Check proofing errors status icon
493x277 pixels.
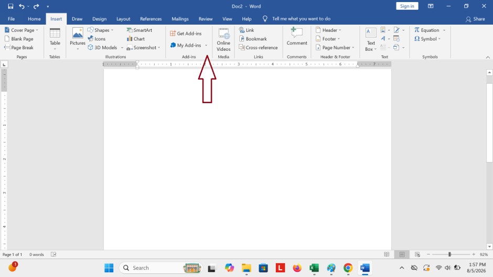point(53,254)
